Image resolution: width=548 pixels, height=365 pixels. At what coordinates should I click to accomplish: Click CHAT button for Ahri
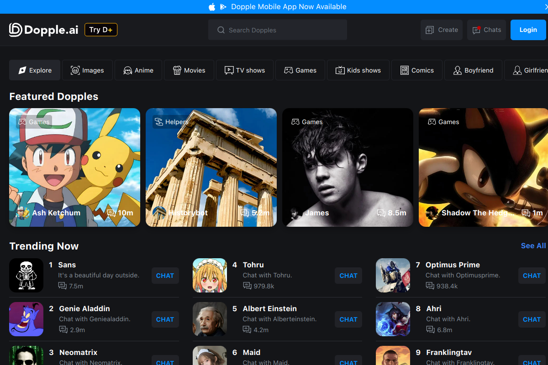(532, 319)
